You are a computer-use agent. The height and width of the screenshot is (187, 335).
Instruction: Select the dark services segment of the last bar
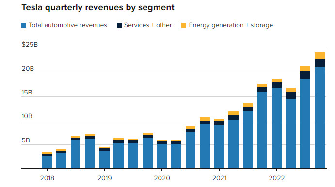coord(319,63)
